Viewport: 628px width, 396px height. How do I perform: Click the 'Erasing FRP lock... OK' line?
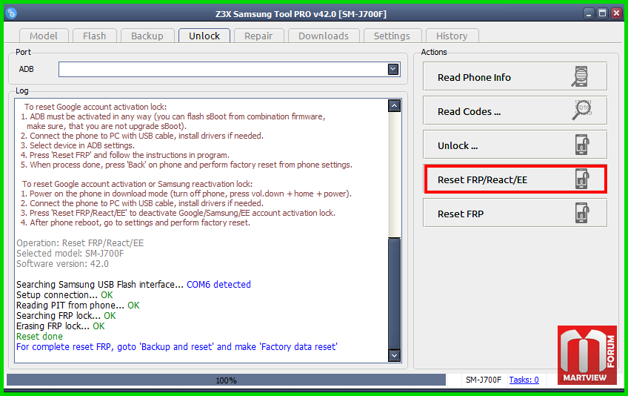(60, 326)
